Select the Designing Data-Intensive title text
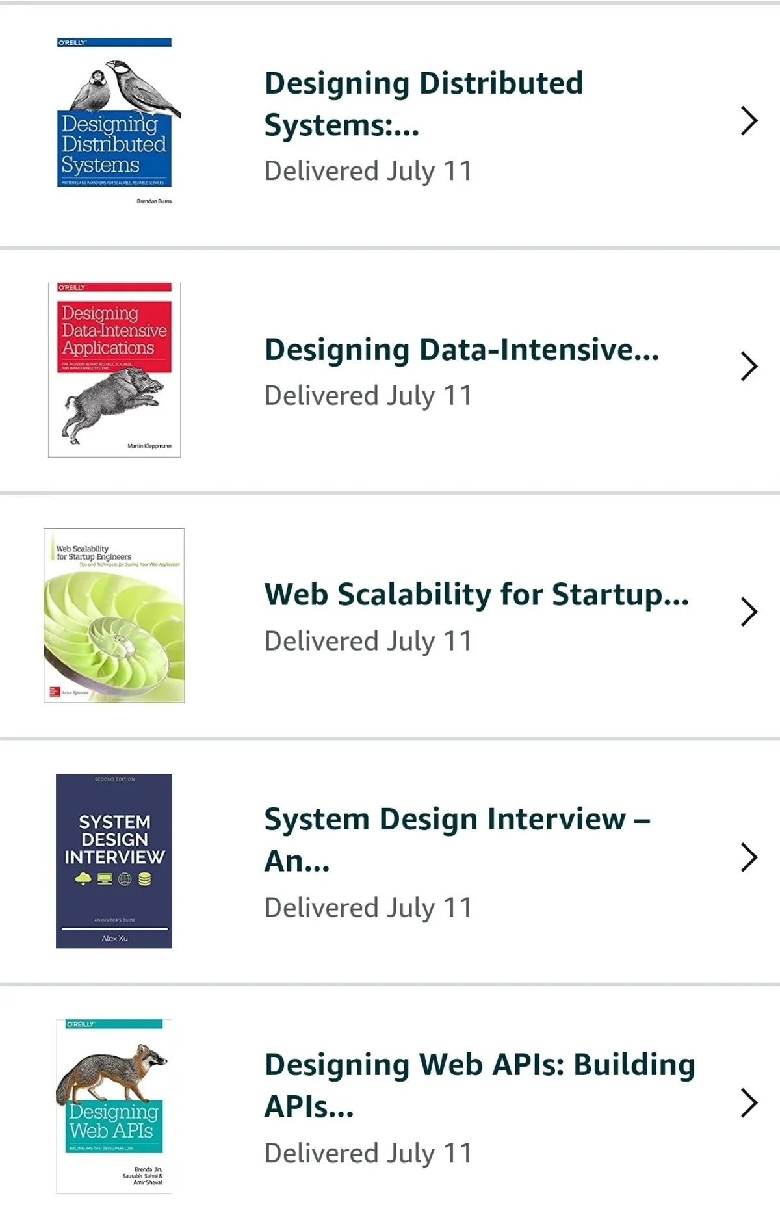This screenshot has width=780, height=1222. (x=461, y=350)
